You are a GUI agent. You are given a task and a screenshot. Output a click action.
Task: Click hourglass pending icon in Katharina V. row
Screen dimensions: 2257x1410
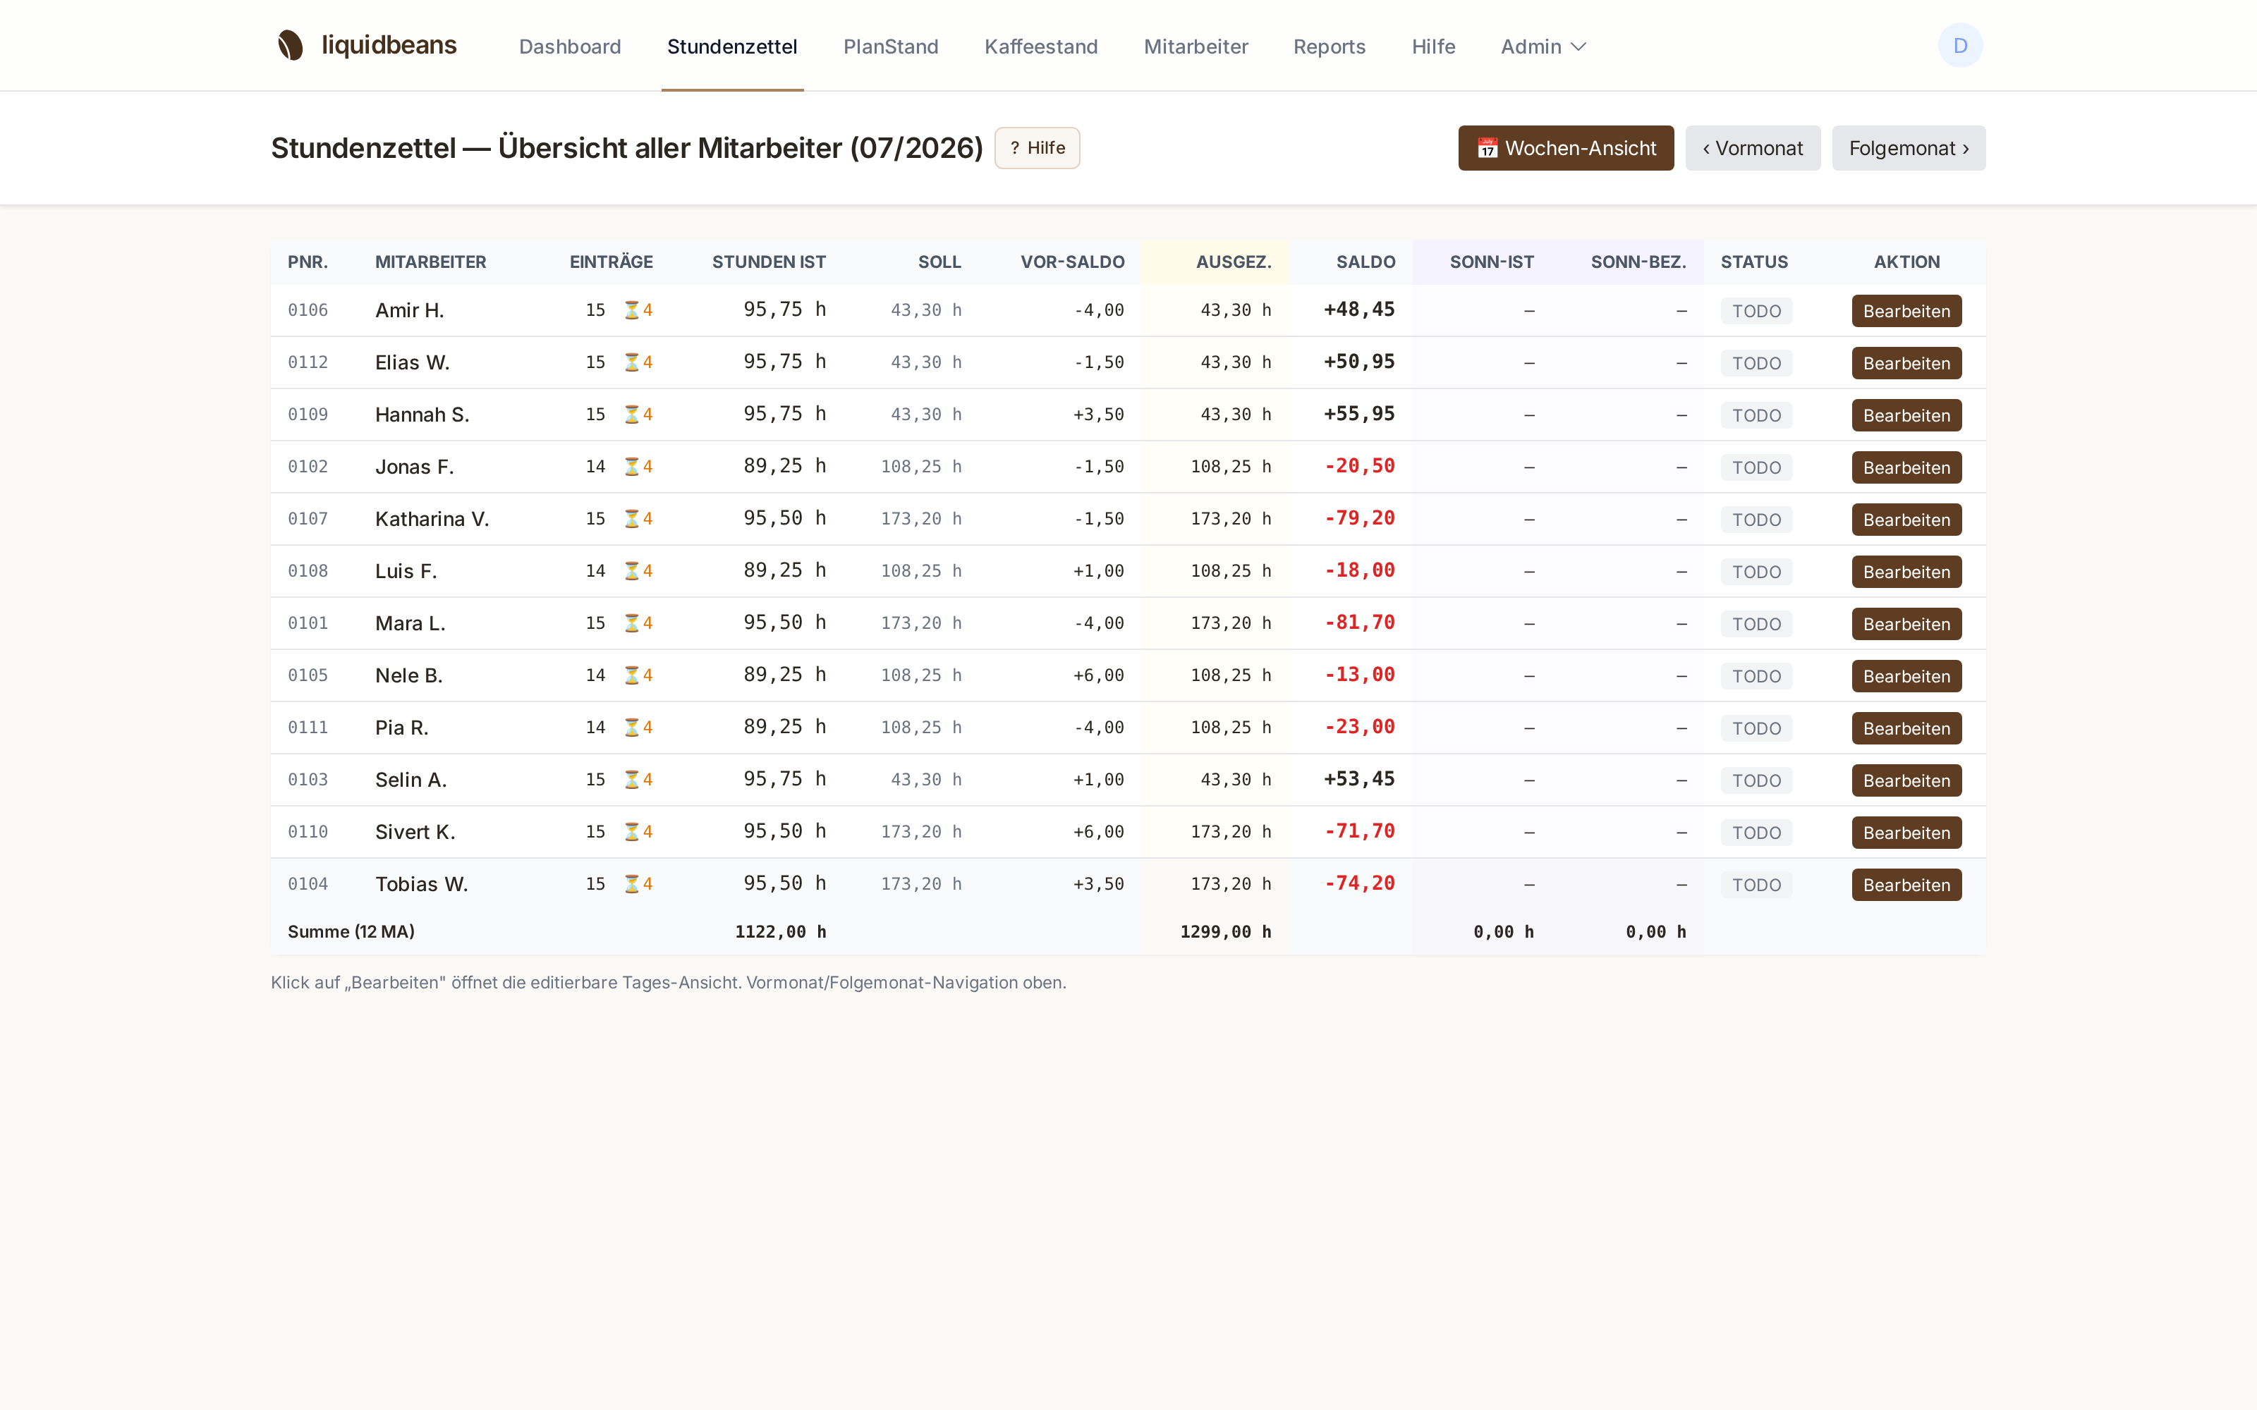tap(631, 518)
